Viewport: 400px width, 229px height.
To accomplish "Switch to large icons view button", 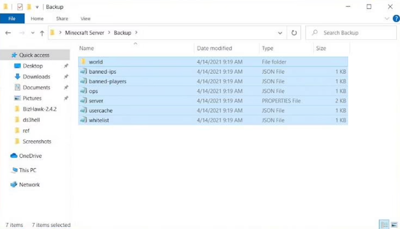I will (x=394, y=225).
